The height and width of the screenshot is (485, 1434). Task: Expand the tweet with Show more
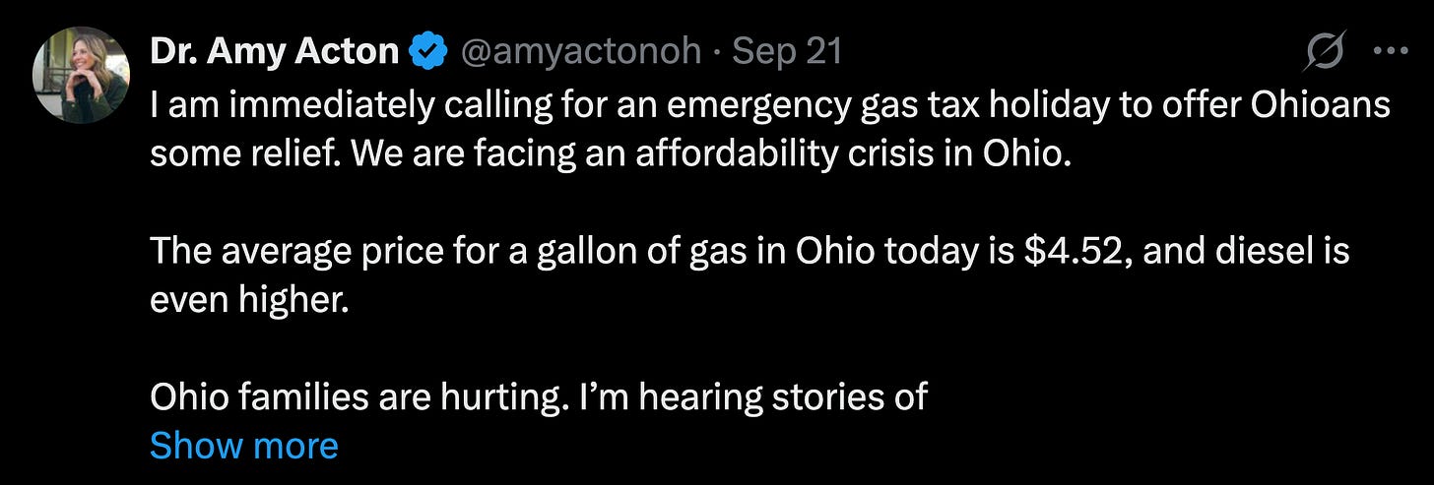pyautogui.click(x=243, y=446)
